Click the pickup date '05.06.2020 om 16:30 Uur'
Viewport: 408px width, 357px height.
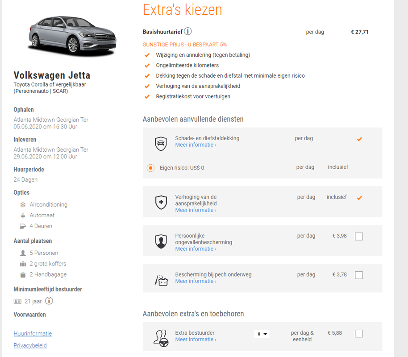(x=45, y=126)
